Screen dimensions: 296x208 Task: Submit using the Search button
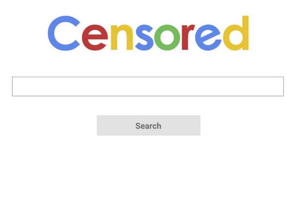pyautogui.click(x=149, y=125)
